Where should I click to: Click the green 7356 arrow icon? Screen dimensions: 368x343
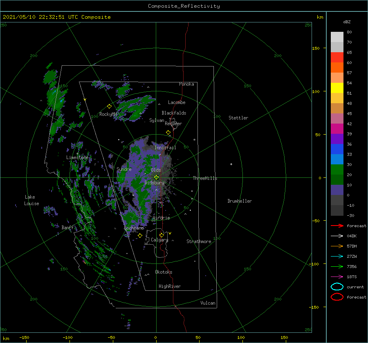pyautogui.click(x=337, y=266)
